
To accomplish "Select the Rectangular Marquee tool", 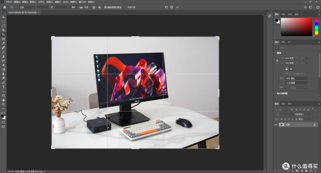I will [3, 21].
